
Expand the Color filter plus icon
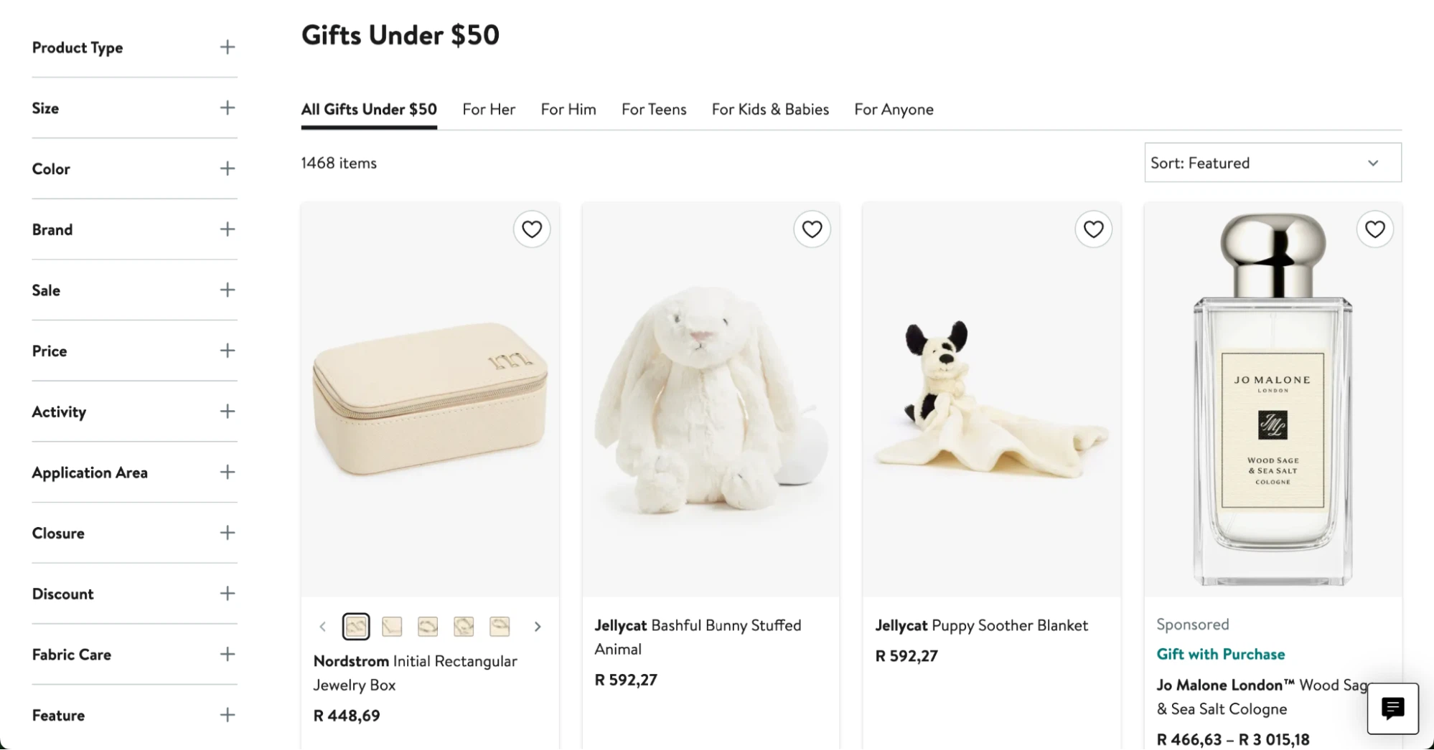[228, 168]
